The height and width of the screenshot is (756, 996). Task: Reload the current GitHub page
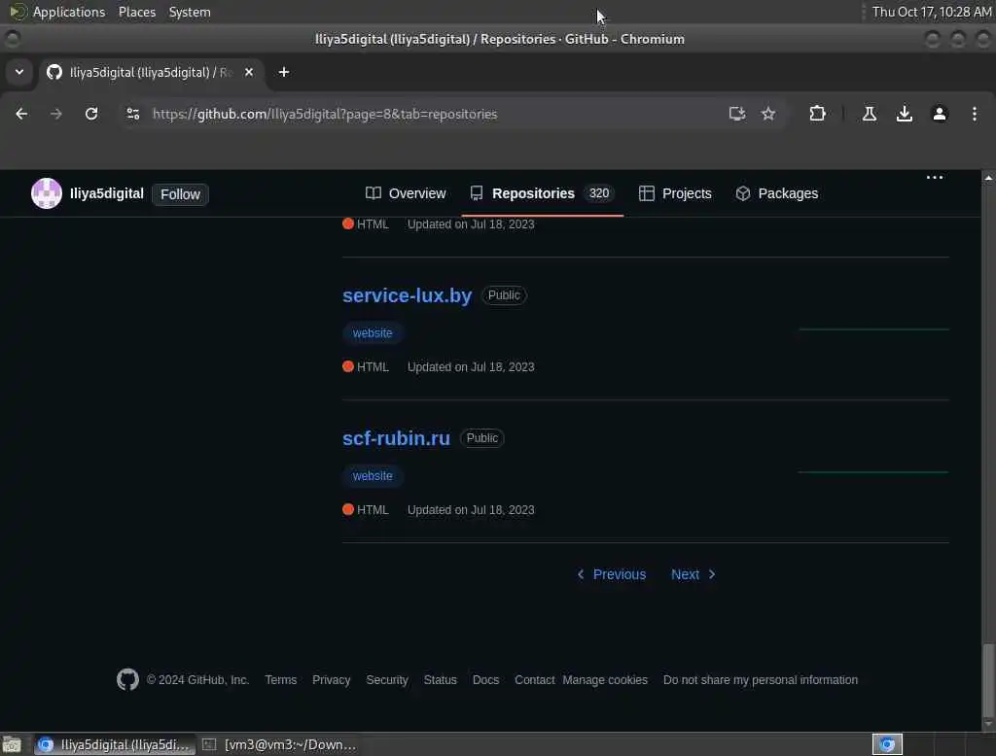pos(91,114)
